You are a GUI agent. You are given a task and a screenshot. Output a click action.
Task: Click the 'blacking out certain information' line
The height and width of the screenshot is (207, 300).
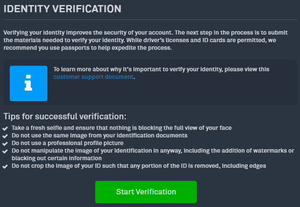click(x=57, y=158)
